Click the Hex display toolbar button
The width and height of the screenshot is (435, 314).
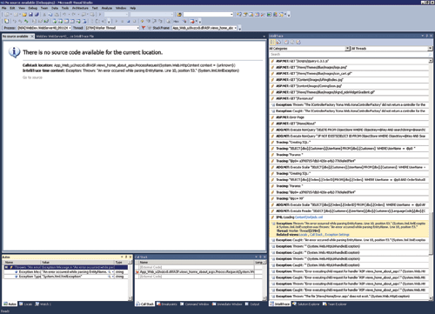[x=176, y=21]
